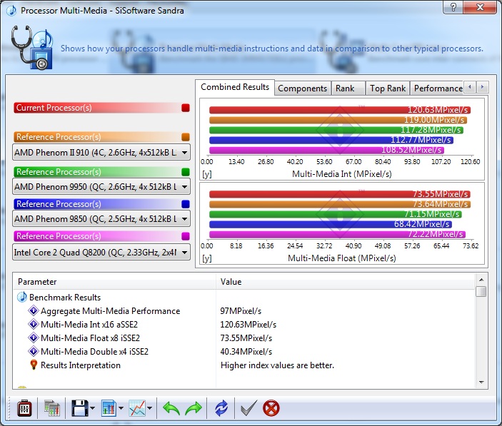Image resolution: width=502 pixels, height=426 pixels.
Task: Click the red 120.63MPixel/s bar
Action: coord(340,110)
